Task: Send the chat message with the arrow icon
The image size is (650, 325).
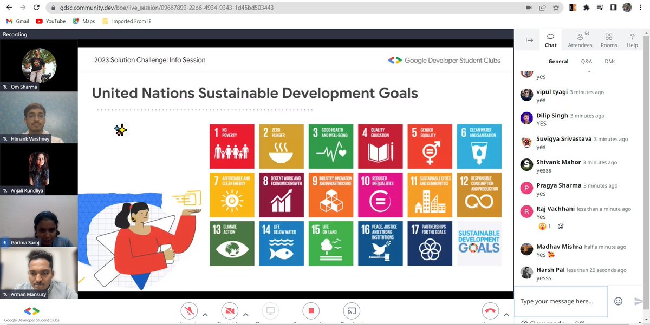Action: tap(639, 301)
